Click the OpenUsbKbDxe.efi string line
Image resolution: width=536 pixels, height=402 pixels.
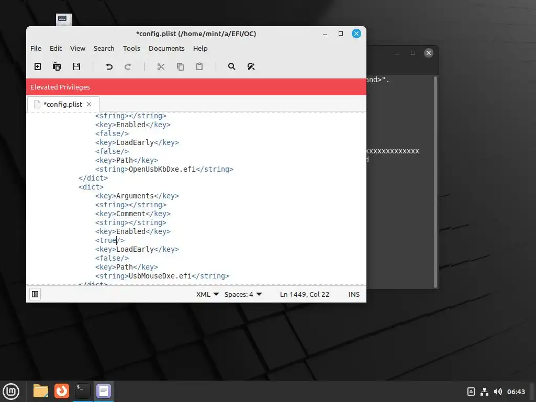pos(164,169)
